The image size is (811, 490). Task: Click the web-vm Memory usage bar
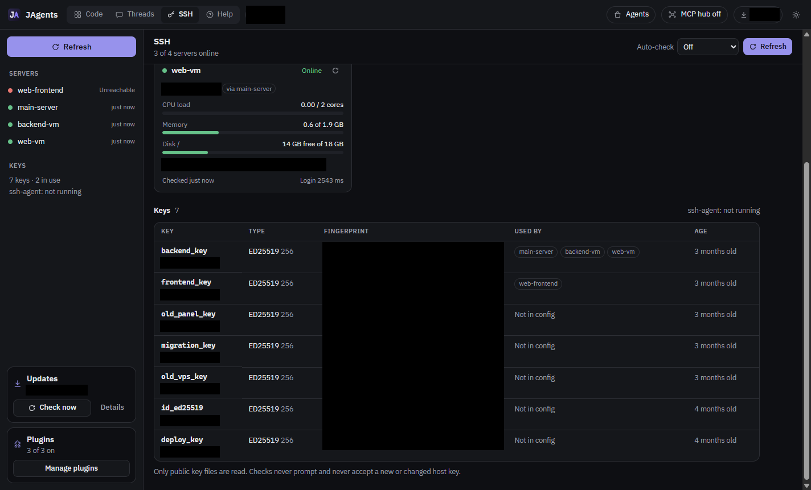point(253,133)
